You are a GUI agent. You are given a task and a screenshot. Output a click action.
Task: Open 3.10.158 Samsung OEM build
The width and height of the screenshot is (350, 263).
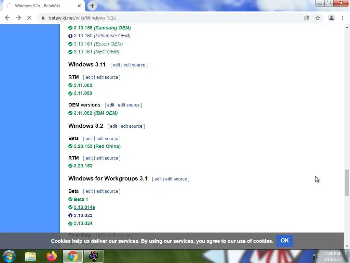[x=102, y=28]
